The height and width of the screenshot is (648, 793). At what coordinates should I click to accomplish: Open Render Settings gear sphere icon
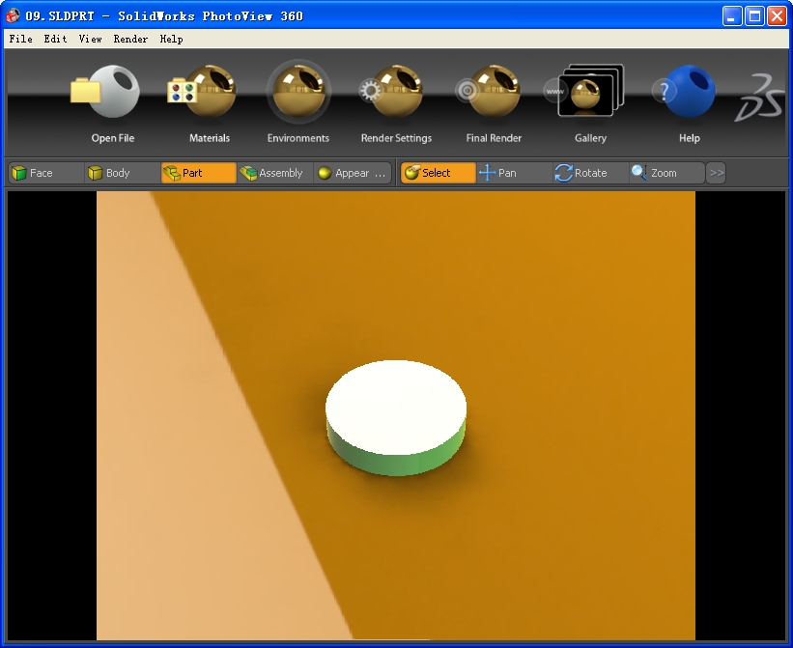pyautogui.click(x=391, y=92)
